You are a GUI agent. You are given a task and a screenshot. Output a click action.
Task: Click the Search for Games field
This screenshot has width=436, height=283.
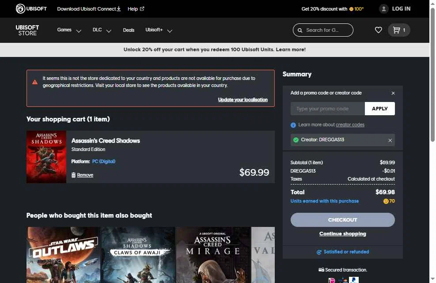tap(323, 30)
